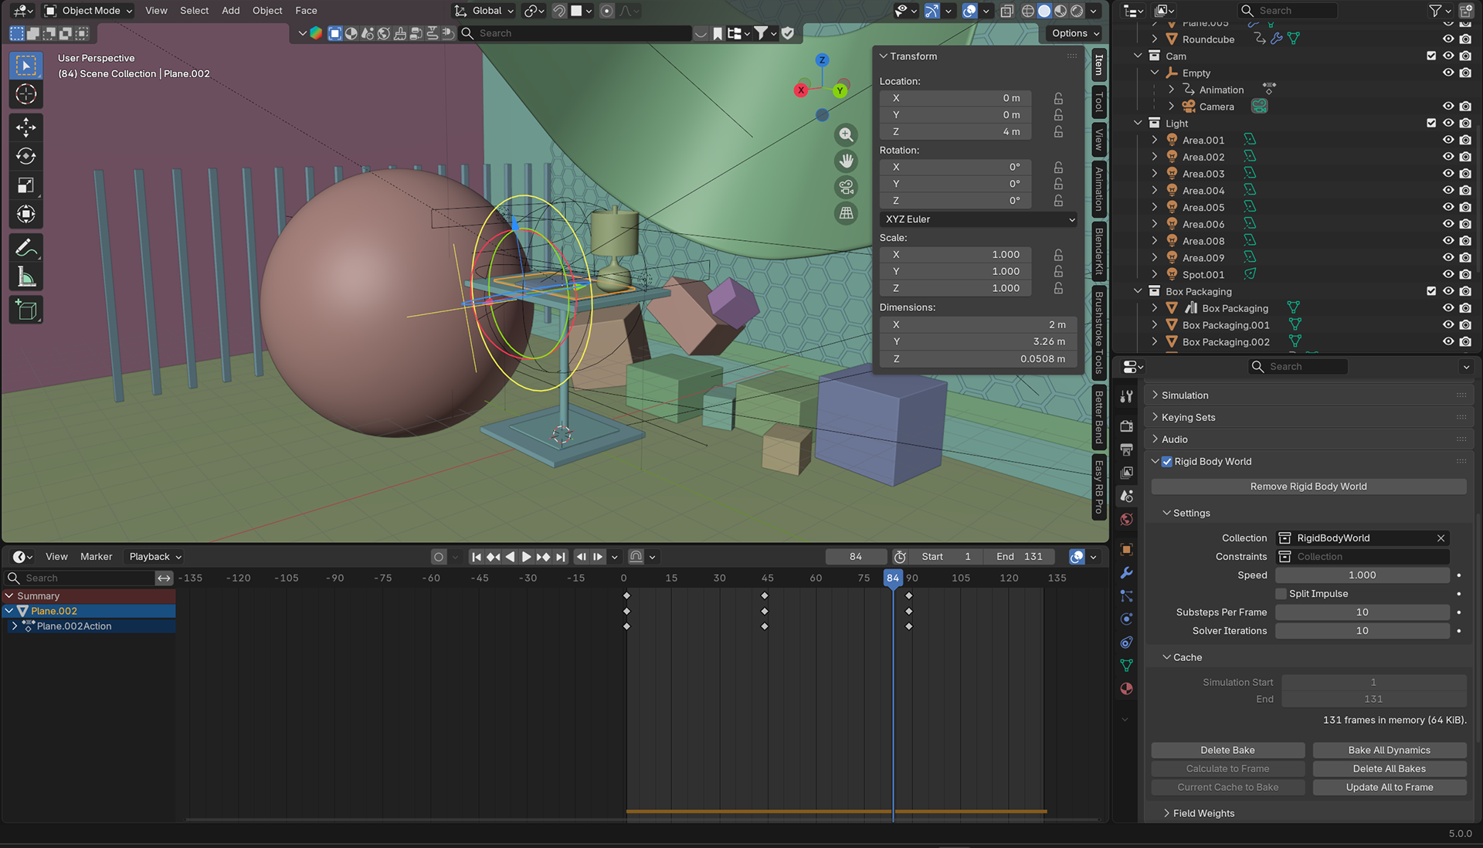Enable the Split Impulse checkbox
1483x848 pixels.
click(x=1281, y=594)
